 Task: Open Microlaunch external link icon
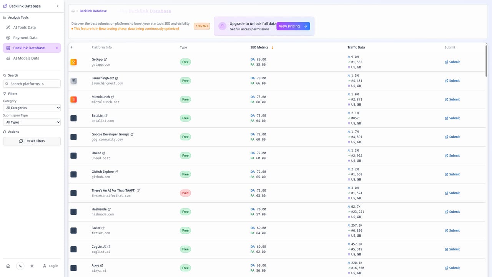(112, 97)
